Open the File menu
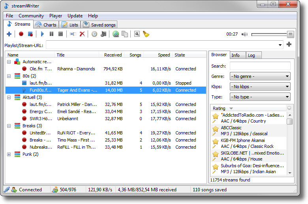This screenshot has width=308, height=204. pos(9,16)
